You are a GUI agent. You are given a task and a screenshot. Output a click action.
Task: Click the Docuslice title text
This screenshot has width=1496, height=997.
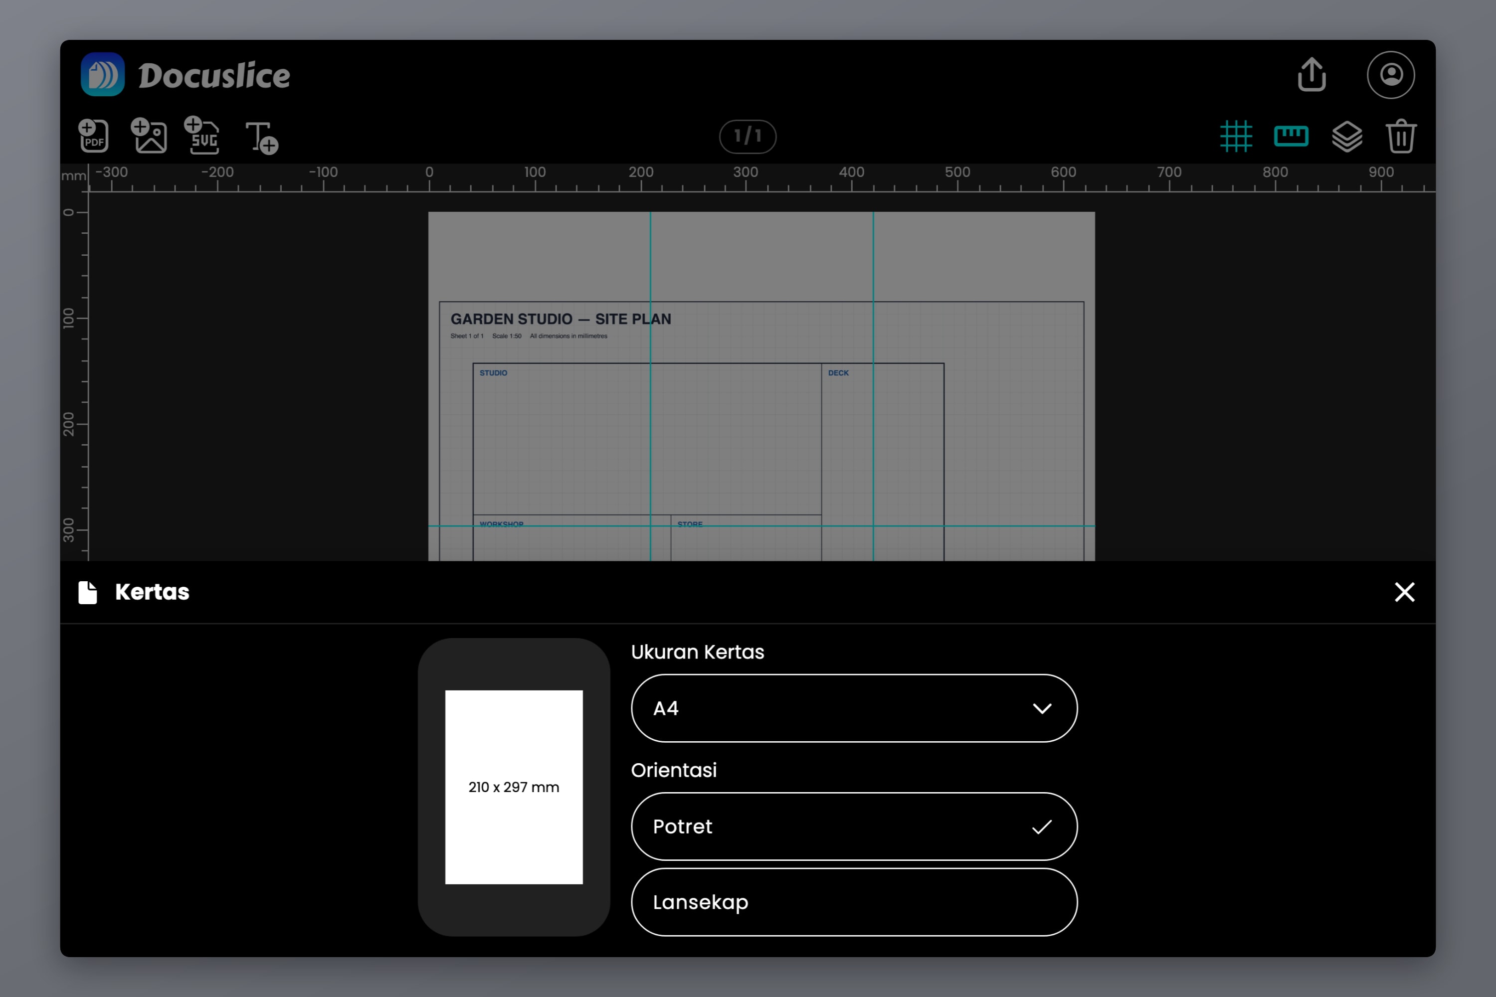coord(214,76)
